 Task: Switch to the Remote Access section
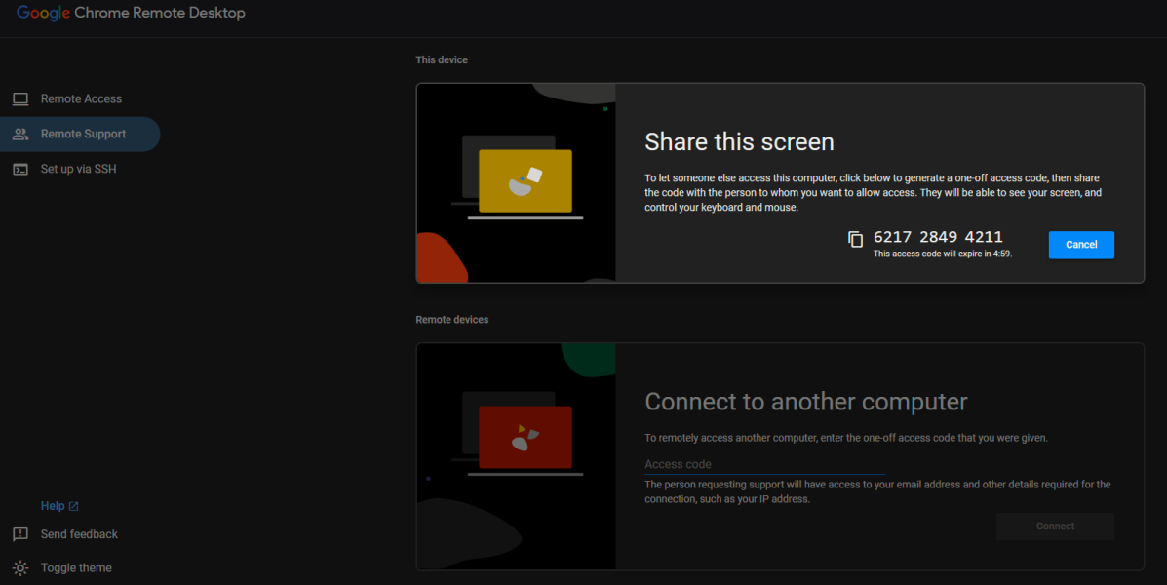click(81, 98)
